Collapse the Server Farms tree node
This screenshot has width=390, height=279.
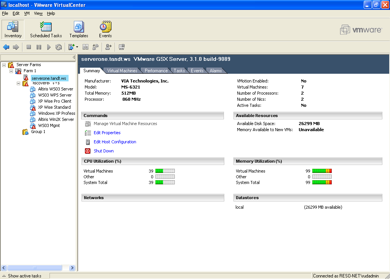pyautogui.click(x=4, y=65)
